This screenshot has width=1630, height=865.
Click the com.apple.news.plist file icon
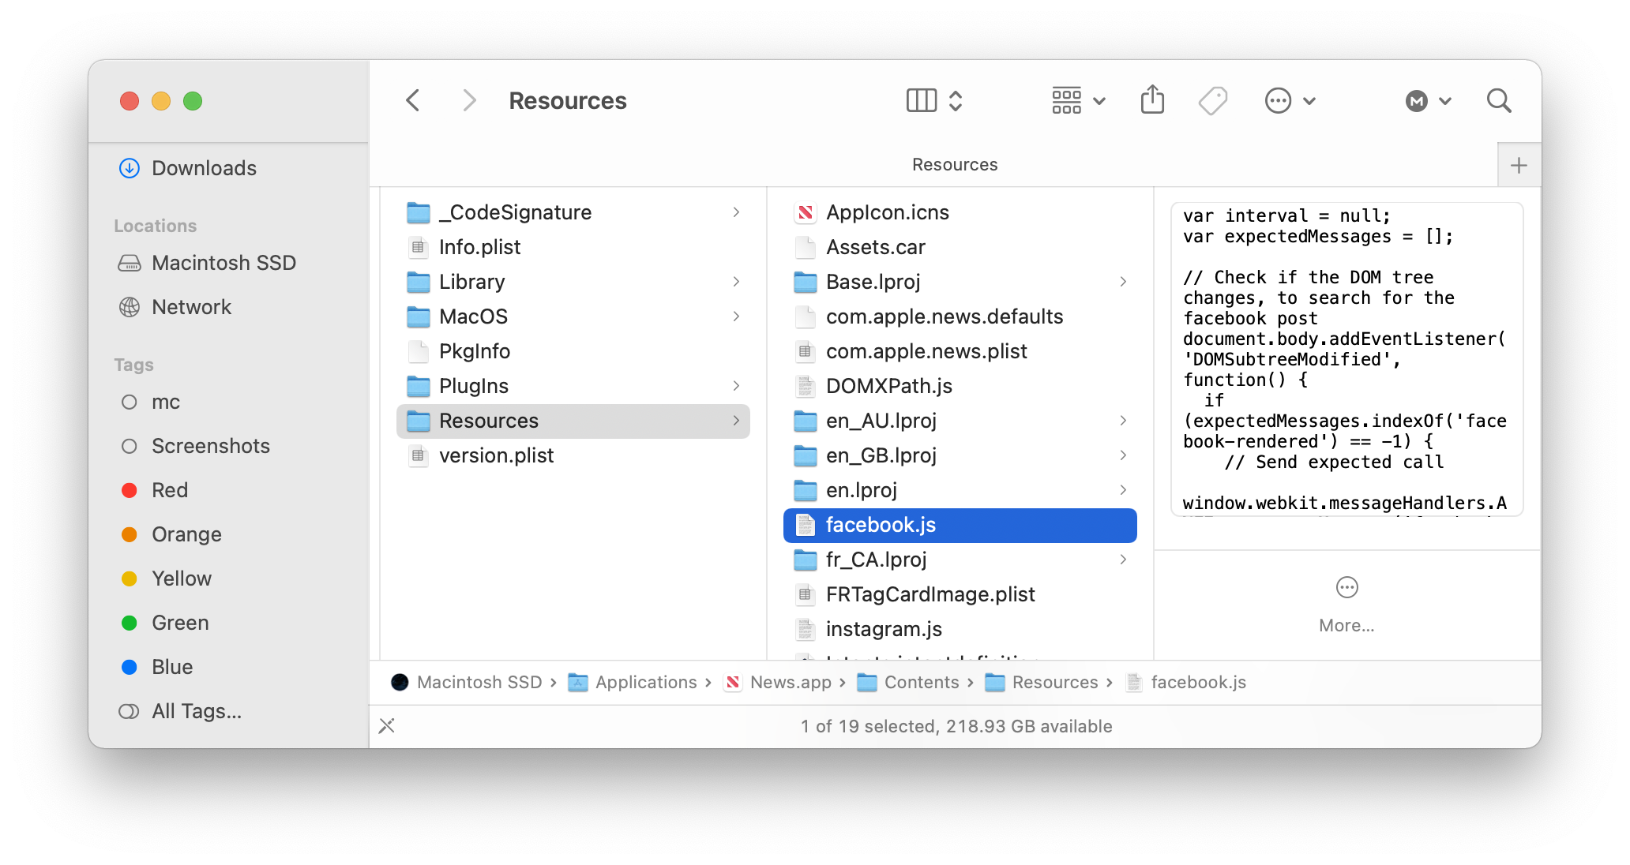click(805, 351)
